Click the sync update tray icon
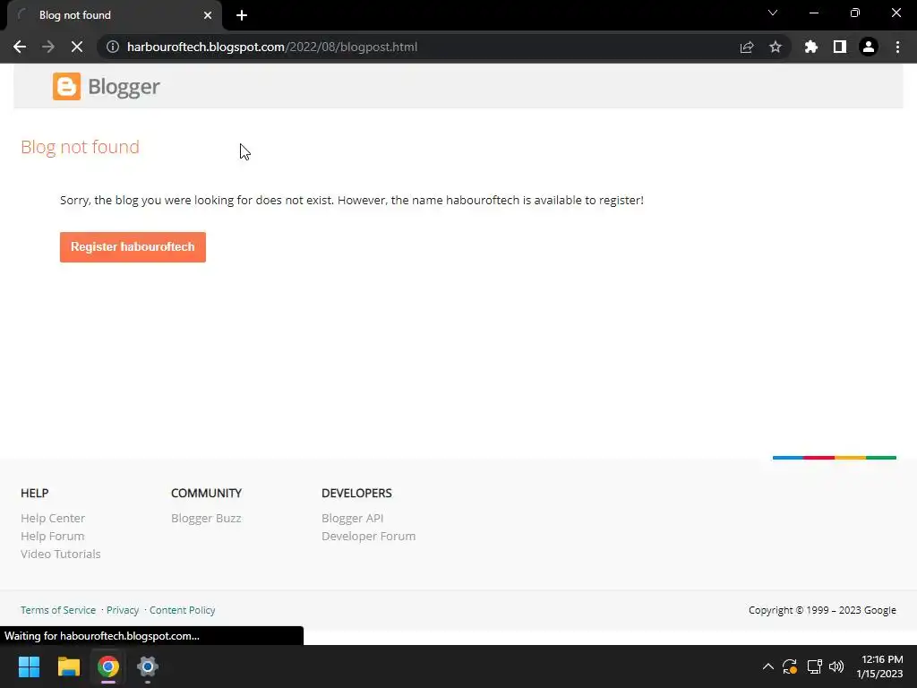Image resolution: width=917 pixels, height=688 pixels. 790,666
